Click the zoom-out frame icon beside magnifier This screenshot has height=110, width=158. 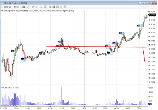[45, 7]
